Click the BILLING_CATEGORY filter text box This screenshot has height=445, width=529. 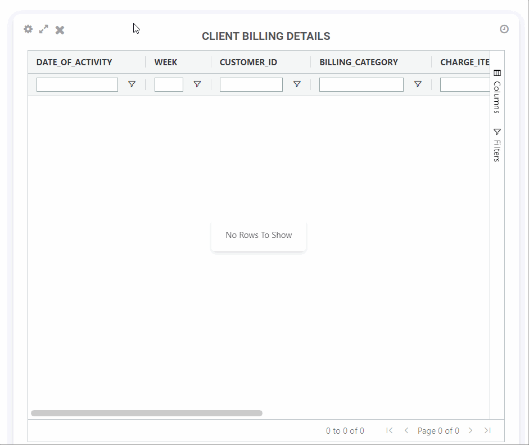(361, 84)
